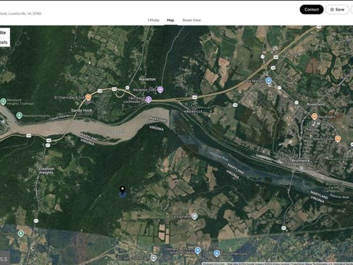The width and height of the screenshot is (353, 265).
Task: Click the Knoxville label on map
Action: 193,112
